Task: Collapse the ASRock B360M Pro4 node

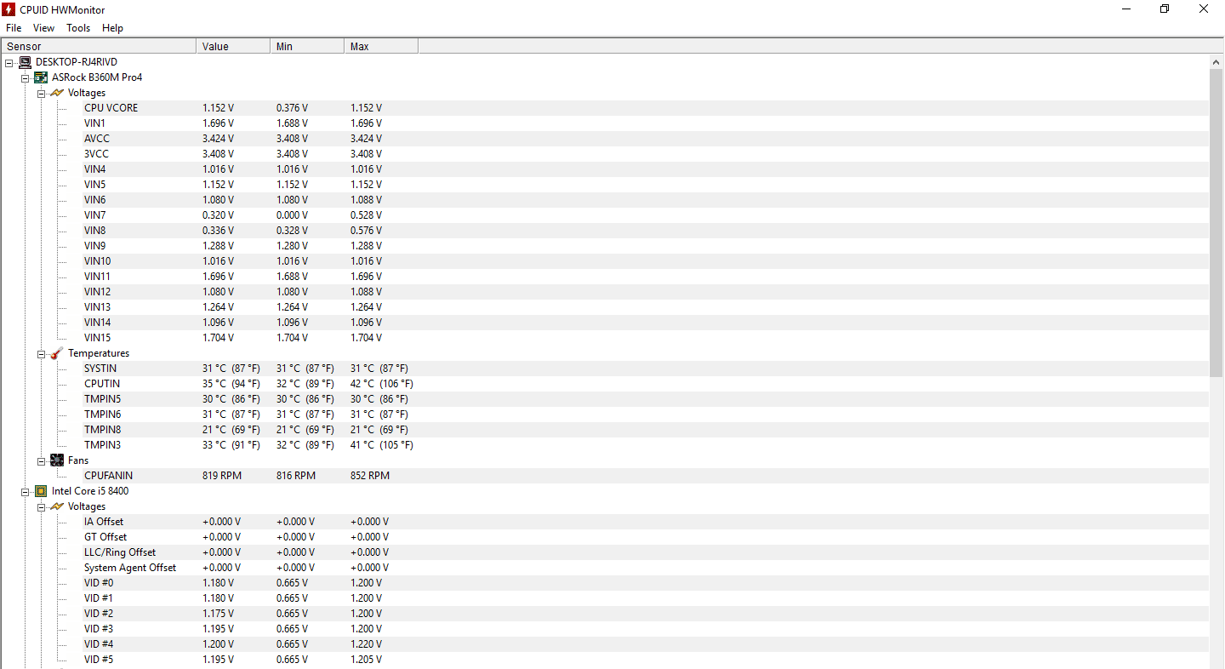Action: pos(26,77)
